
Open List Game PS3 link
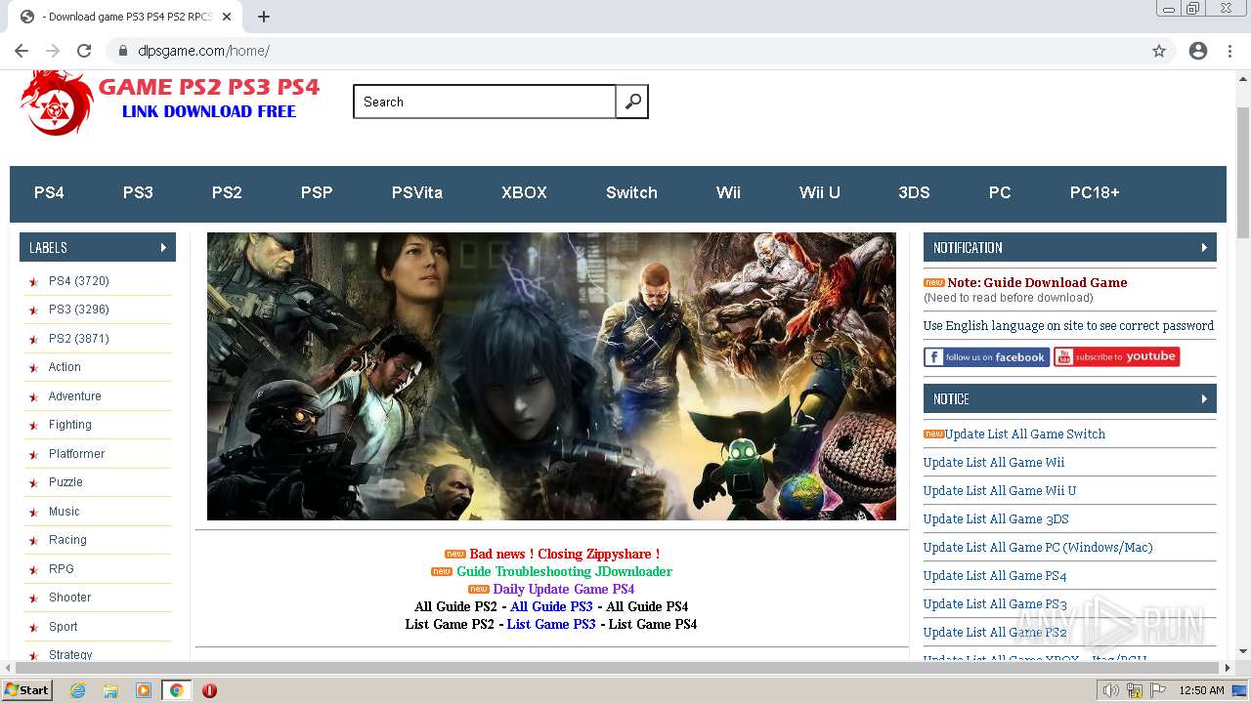[551, 625]
